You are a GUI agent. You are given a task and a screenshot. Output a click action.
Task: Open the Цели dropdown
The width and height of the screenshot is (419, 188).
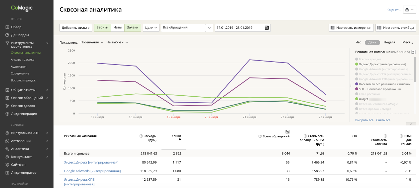(x=151, y=28)
